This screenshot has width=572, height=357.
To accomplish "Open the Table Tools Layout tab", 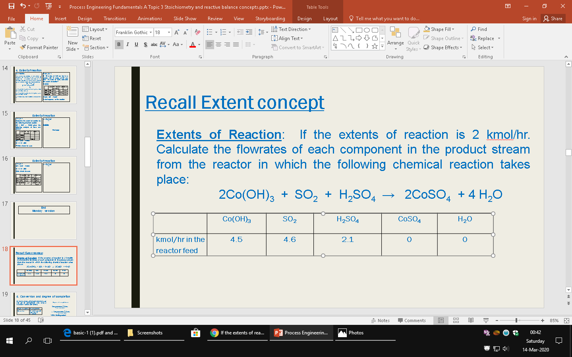I will [330, 18].
